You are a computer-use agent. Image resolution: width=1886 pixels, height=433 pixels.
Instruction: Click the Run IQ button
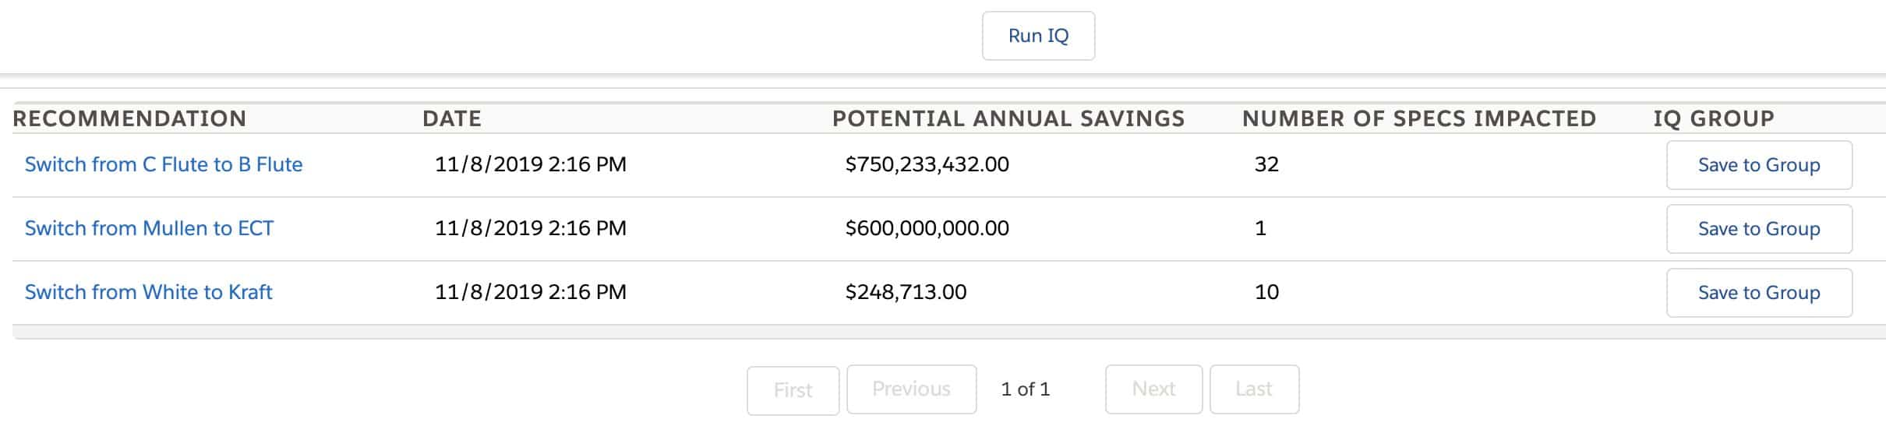click(x=1038, y=36)
